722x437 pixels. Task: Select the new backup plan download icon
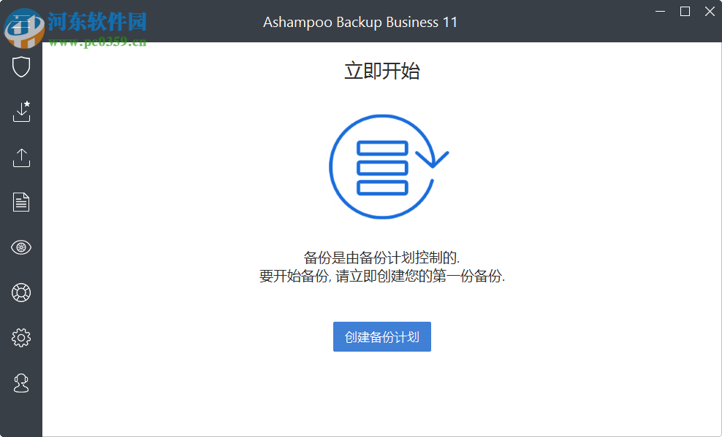point(21,112)
